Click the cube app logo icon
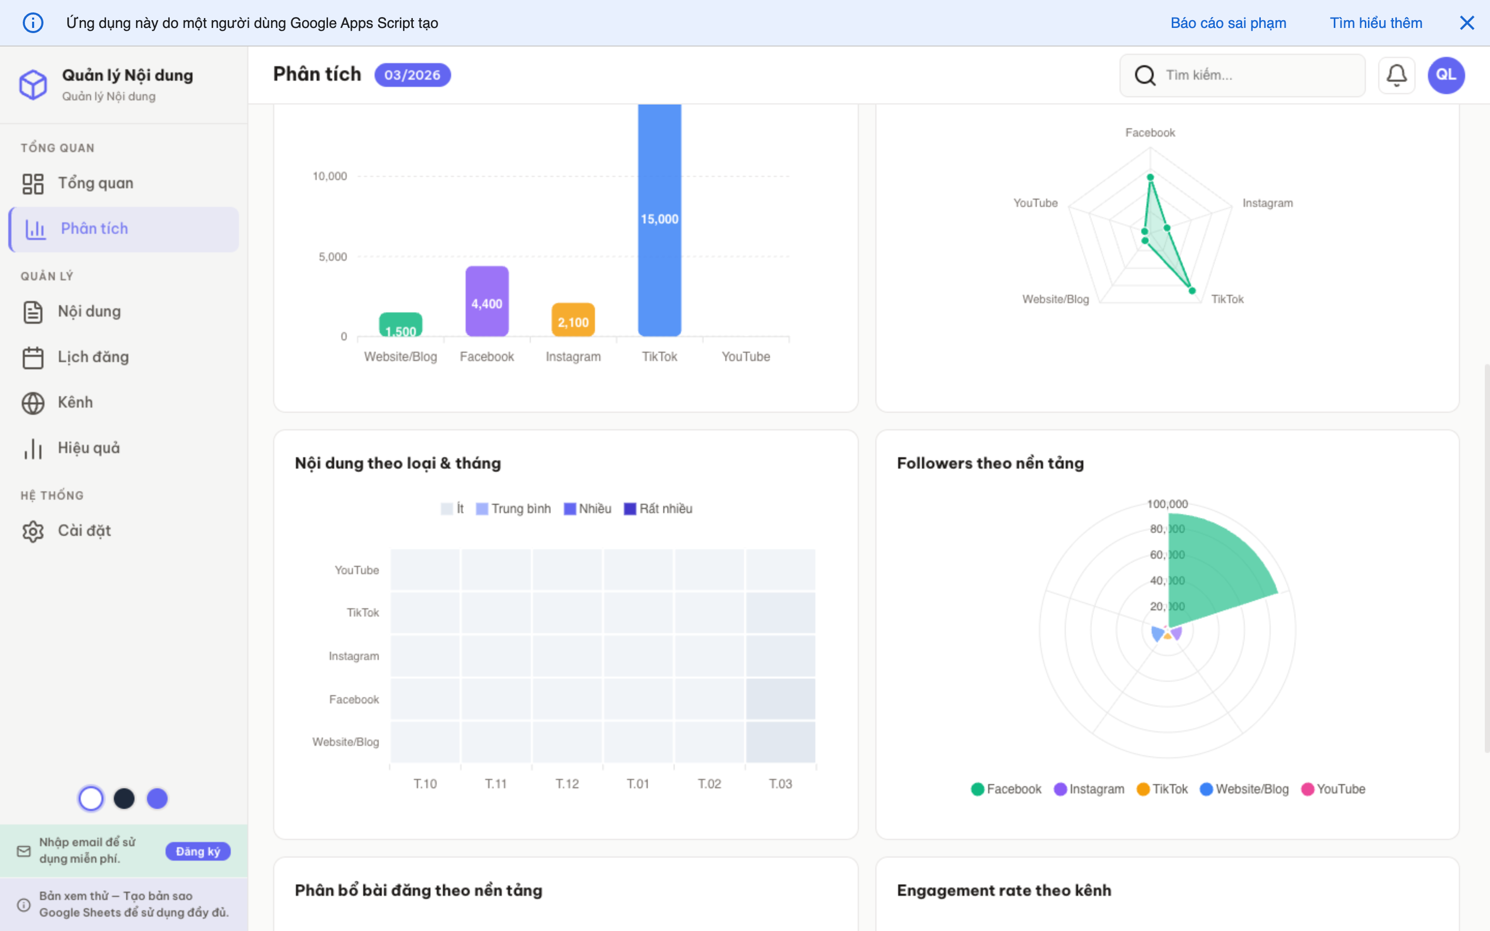The image size is (1490, 931). pos(33,84)
